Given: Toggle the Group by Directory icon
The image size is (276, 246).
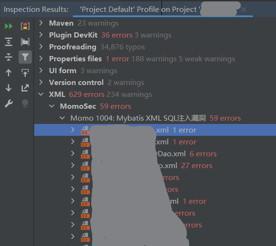Looking at the screenshot, I should click(25, 42).
